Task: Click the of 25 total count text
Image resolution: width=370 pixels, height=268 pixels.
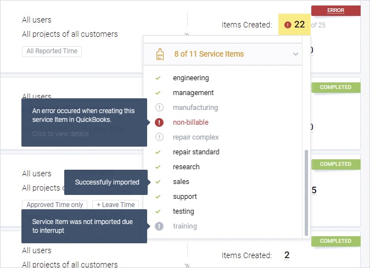Action: point(318,25)
